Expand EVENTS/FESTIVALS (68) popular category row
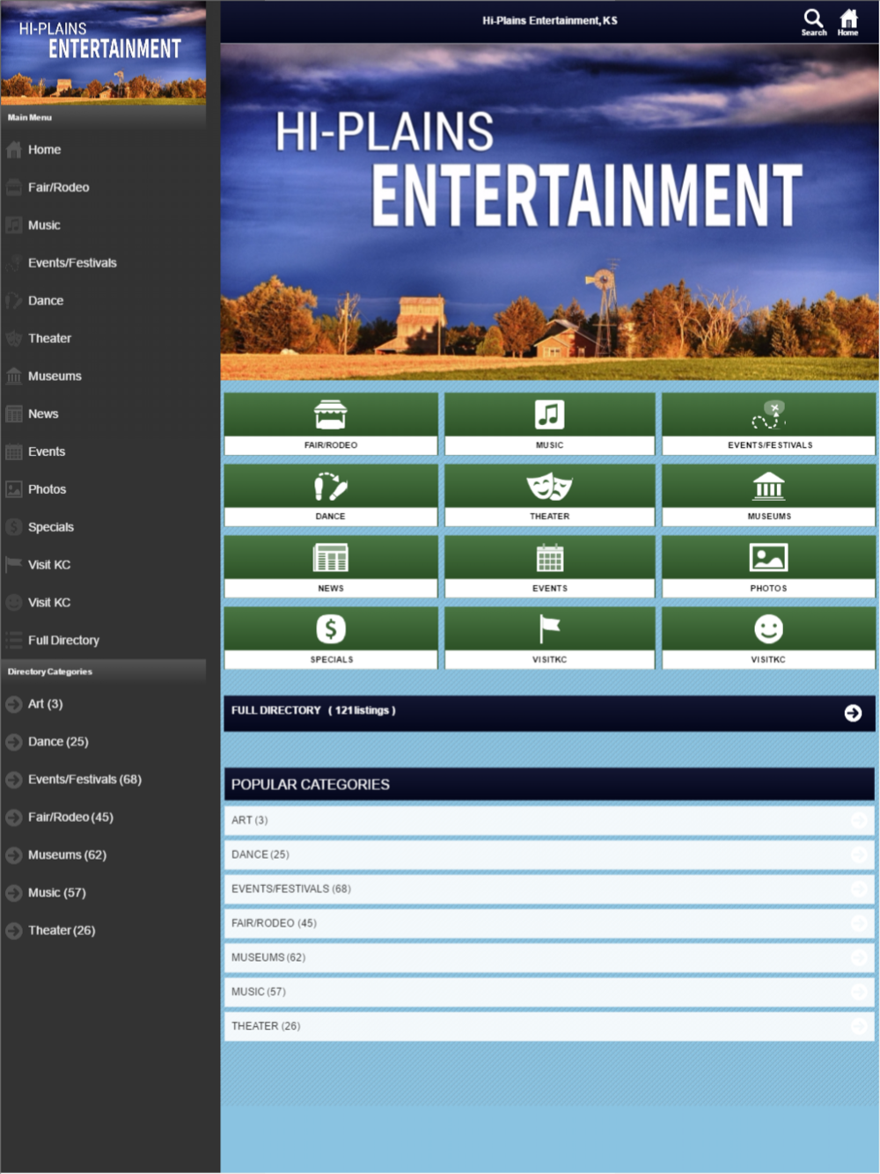 [549, 889]
